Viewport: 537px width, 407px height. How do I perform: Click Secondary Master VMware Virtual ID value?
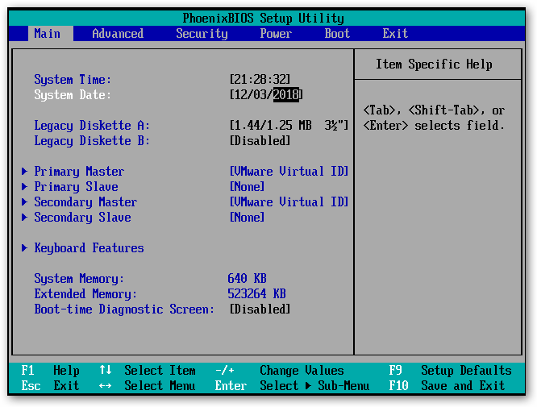click(289, 202)
